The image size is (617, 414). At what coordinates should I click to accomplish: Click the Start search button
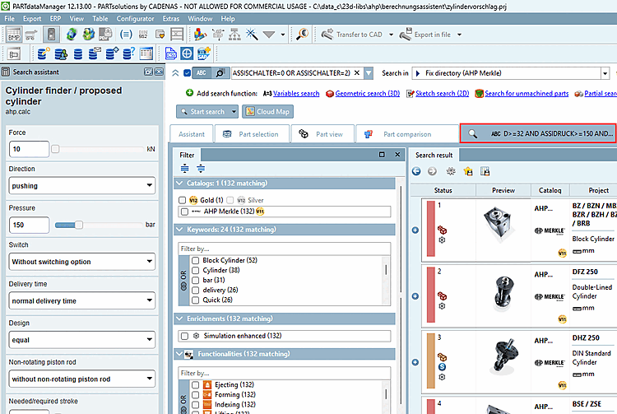202,112
